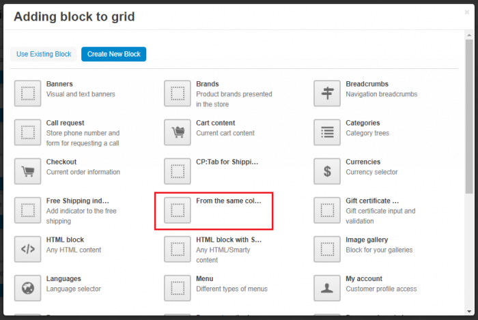The image size is (478, 320).
Task: Select the My account person icon
Action: tap(327, 289)
